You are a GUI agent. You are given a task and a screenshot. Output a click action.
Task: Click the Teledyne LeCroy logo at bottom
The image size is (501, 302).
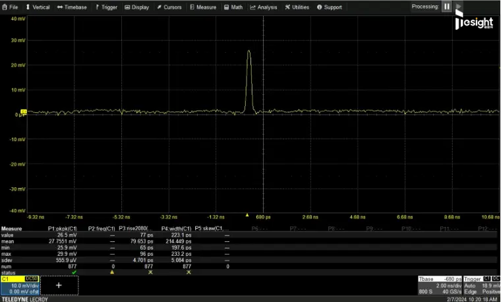pos(25,299)
